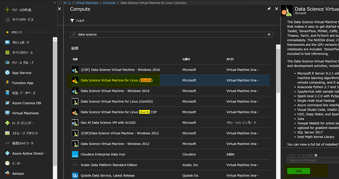Select Data Science Virtual Machine for Linux (CentOS)
This screenshot has height=179, width=339.
pyautogui.click(x=170, y=102)
